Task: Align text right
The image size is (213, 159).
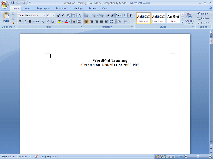Action: coord(97,21)
